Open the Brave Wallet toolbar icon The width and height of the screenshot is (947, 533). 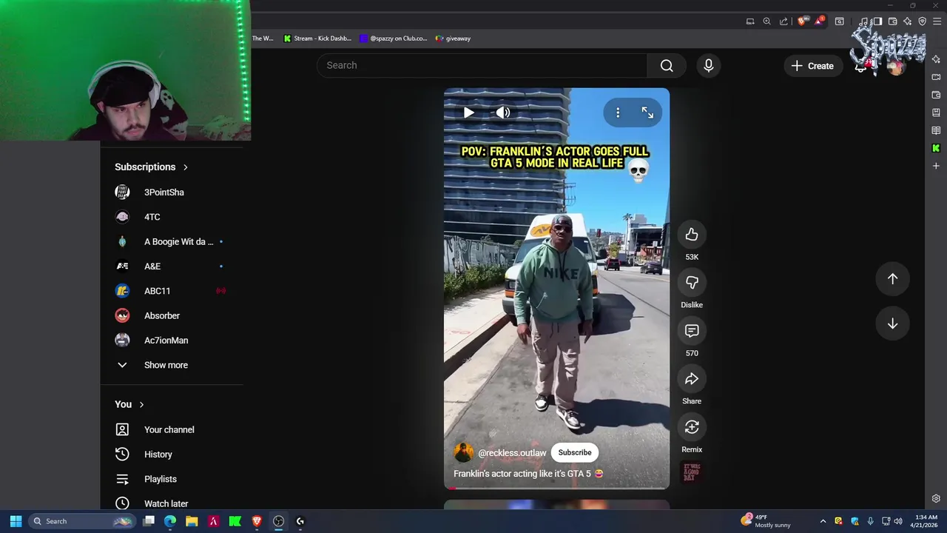coord(893,21)
